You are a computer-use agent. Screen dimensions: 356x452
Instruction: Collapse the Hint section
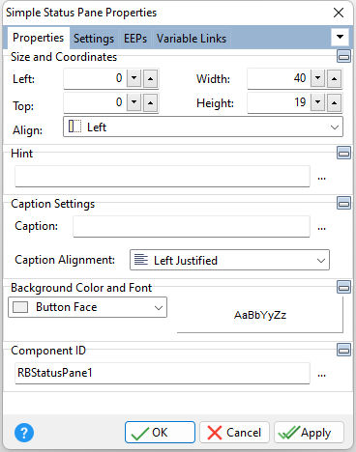[x=343, y=153]
